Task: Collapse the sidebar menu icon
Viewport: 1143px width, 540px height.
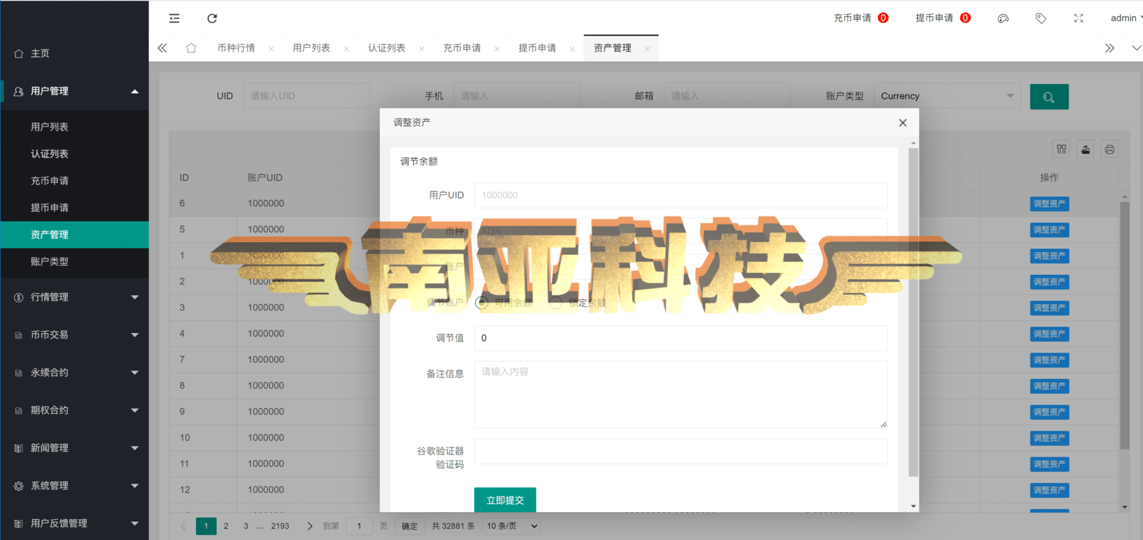Action: [x=174, y=18]
